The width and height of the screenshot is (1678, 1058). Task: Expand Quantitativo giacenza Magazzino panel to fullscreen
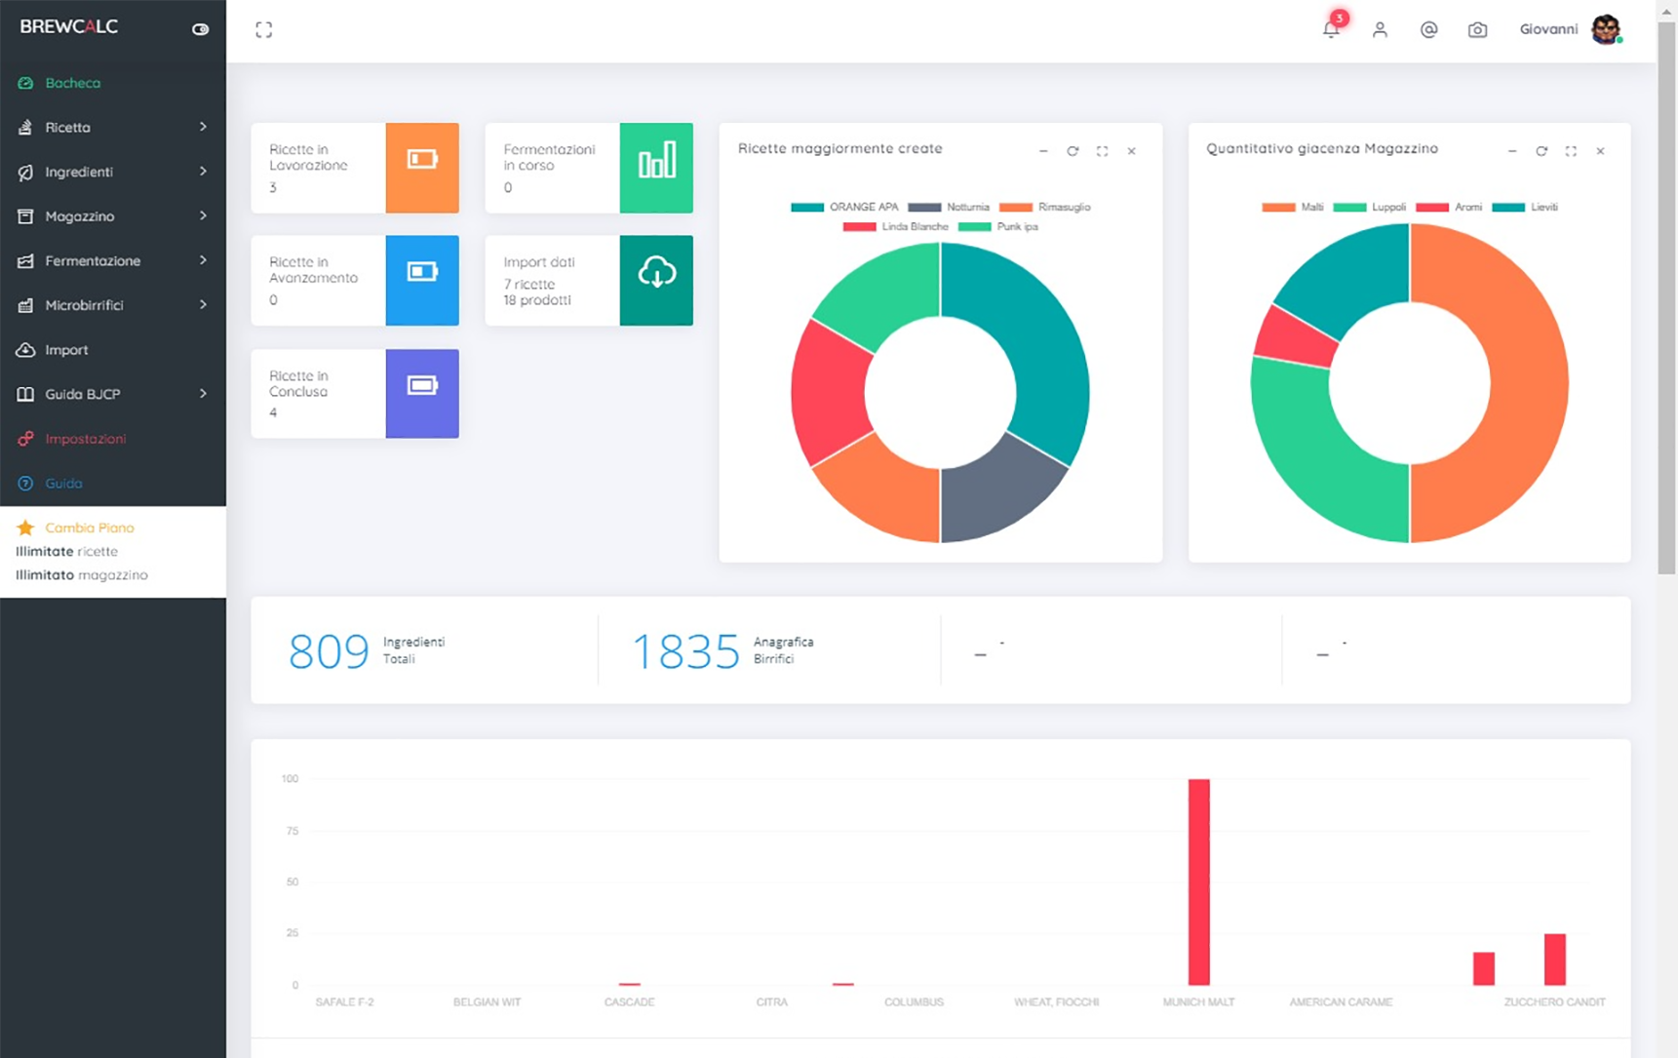[x=1571, y=151]
